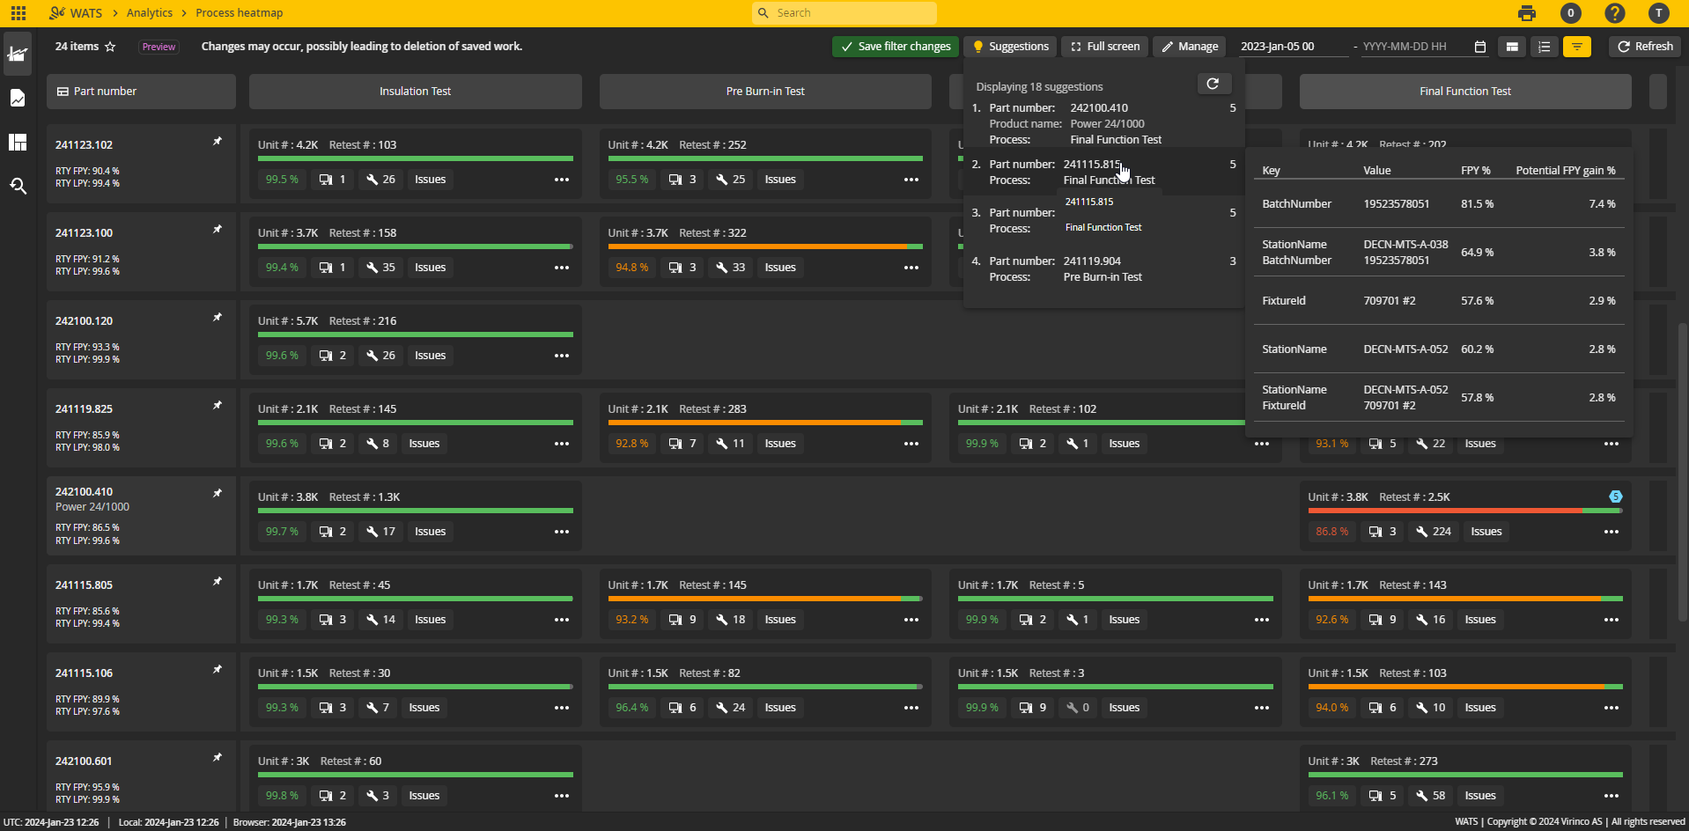Click the printer icon in the top bar
Image resolution: width=1689 pixels, height=831 pixels.
(1526, 13)
